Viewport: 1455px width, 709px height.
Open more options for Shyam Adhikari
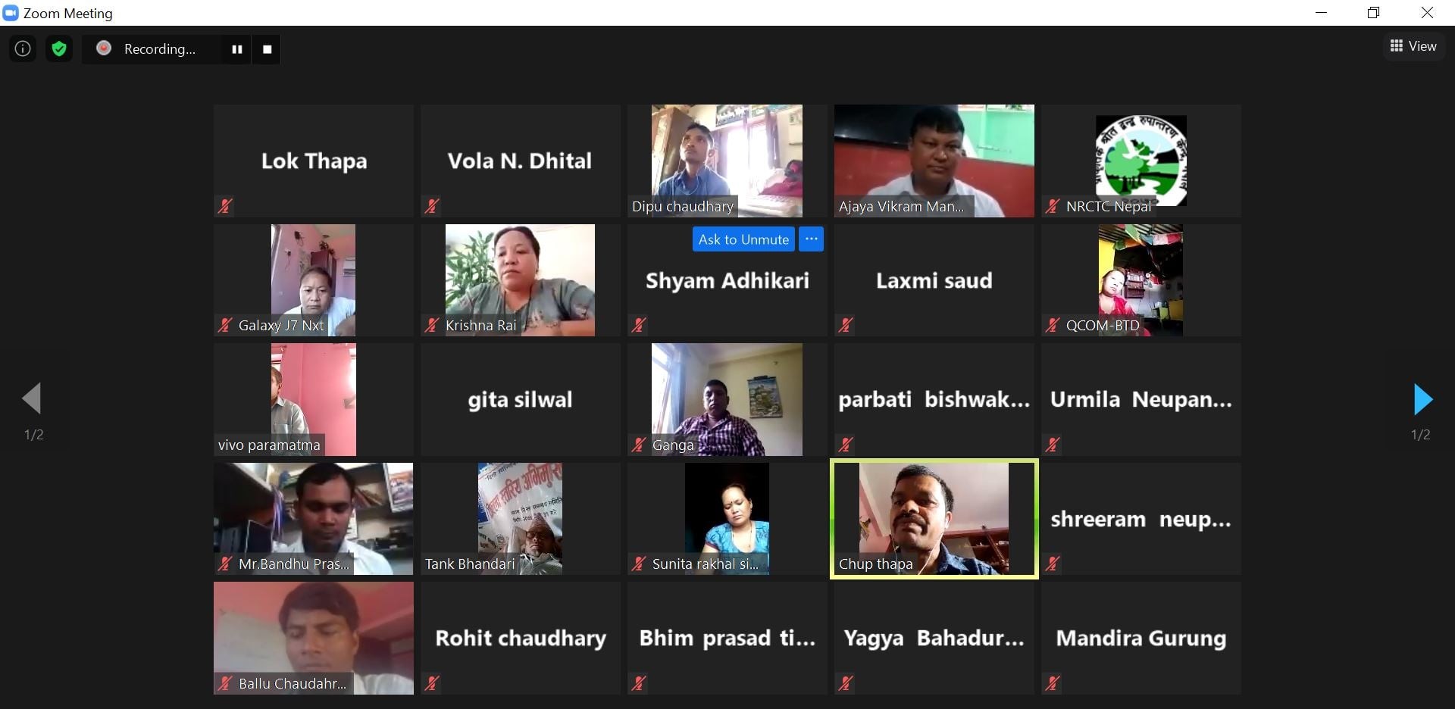(811, 239)
